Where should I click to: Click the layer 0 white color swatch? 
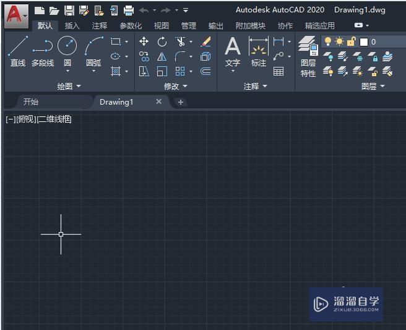coord(363,41)
